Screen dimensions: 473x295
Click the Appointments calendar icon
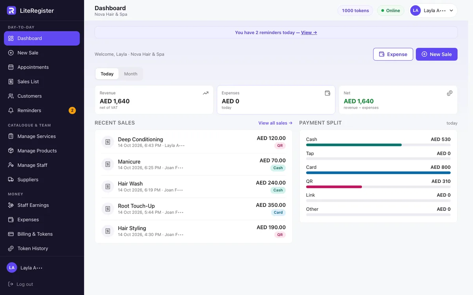click(x=11, y=67)
